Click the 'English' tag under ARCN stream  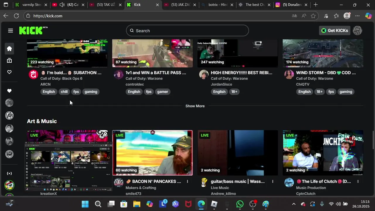pos(49,92)
